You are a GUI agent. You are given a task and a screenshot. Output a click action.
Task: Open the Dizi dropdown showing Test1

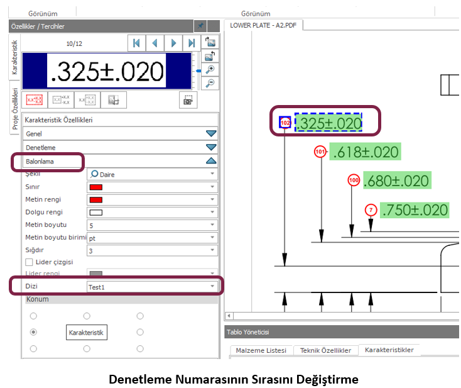[x=151, y=287]
